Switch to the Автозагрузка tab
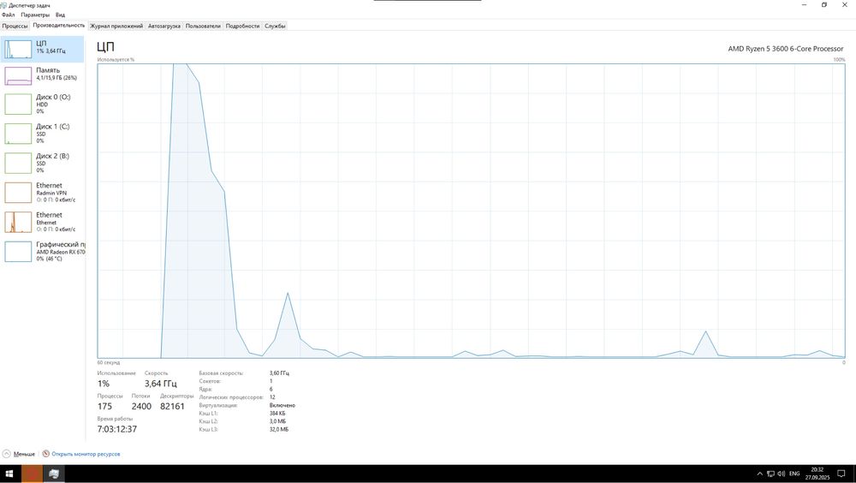This screenshot has height=483, width=856. point(163,26)
